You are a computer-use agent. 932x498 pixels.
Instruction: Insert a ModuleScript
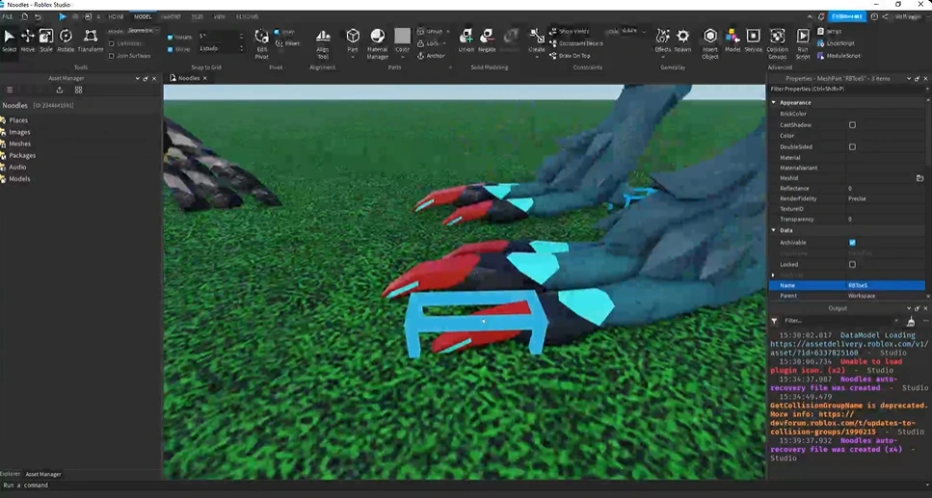coord(839,55)
